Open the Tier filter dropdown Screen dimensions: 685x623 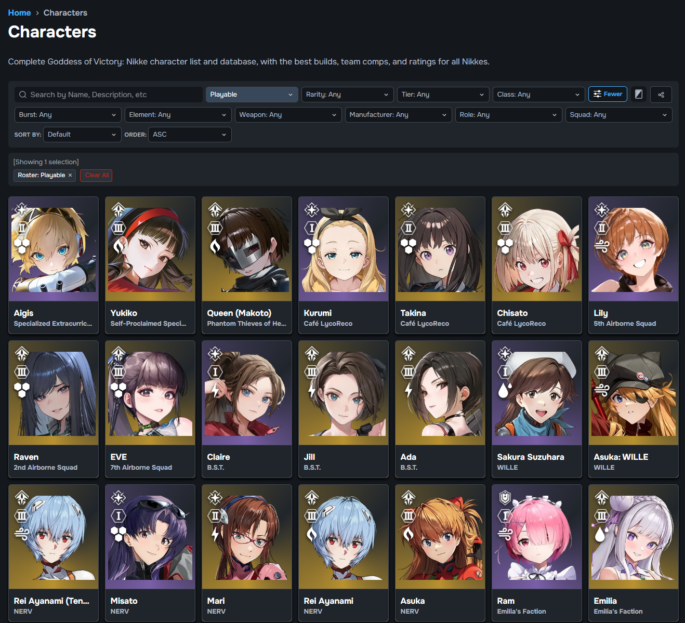(443, 95)
